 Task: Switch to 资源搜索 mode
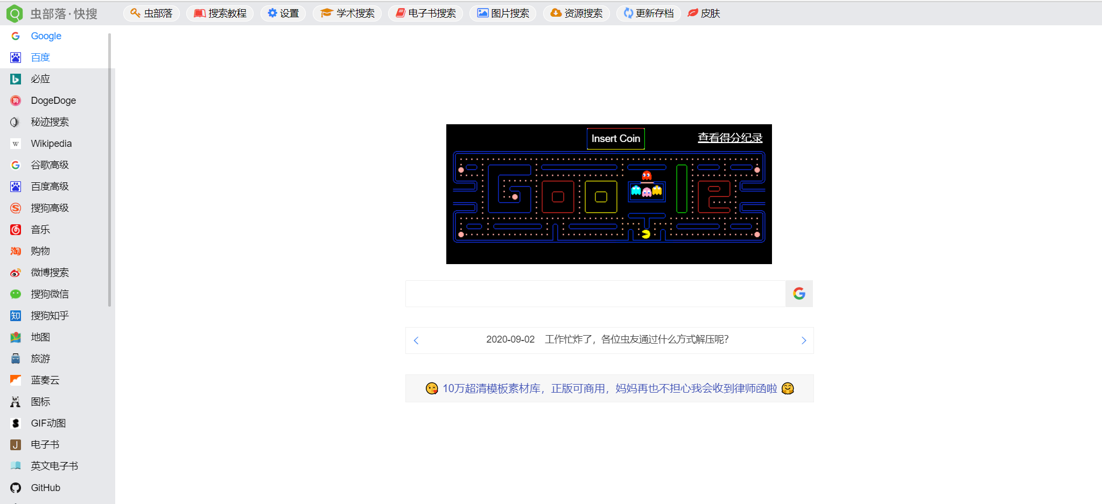coord(577,13)
